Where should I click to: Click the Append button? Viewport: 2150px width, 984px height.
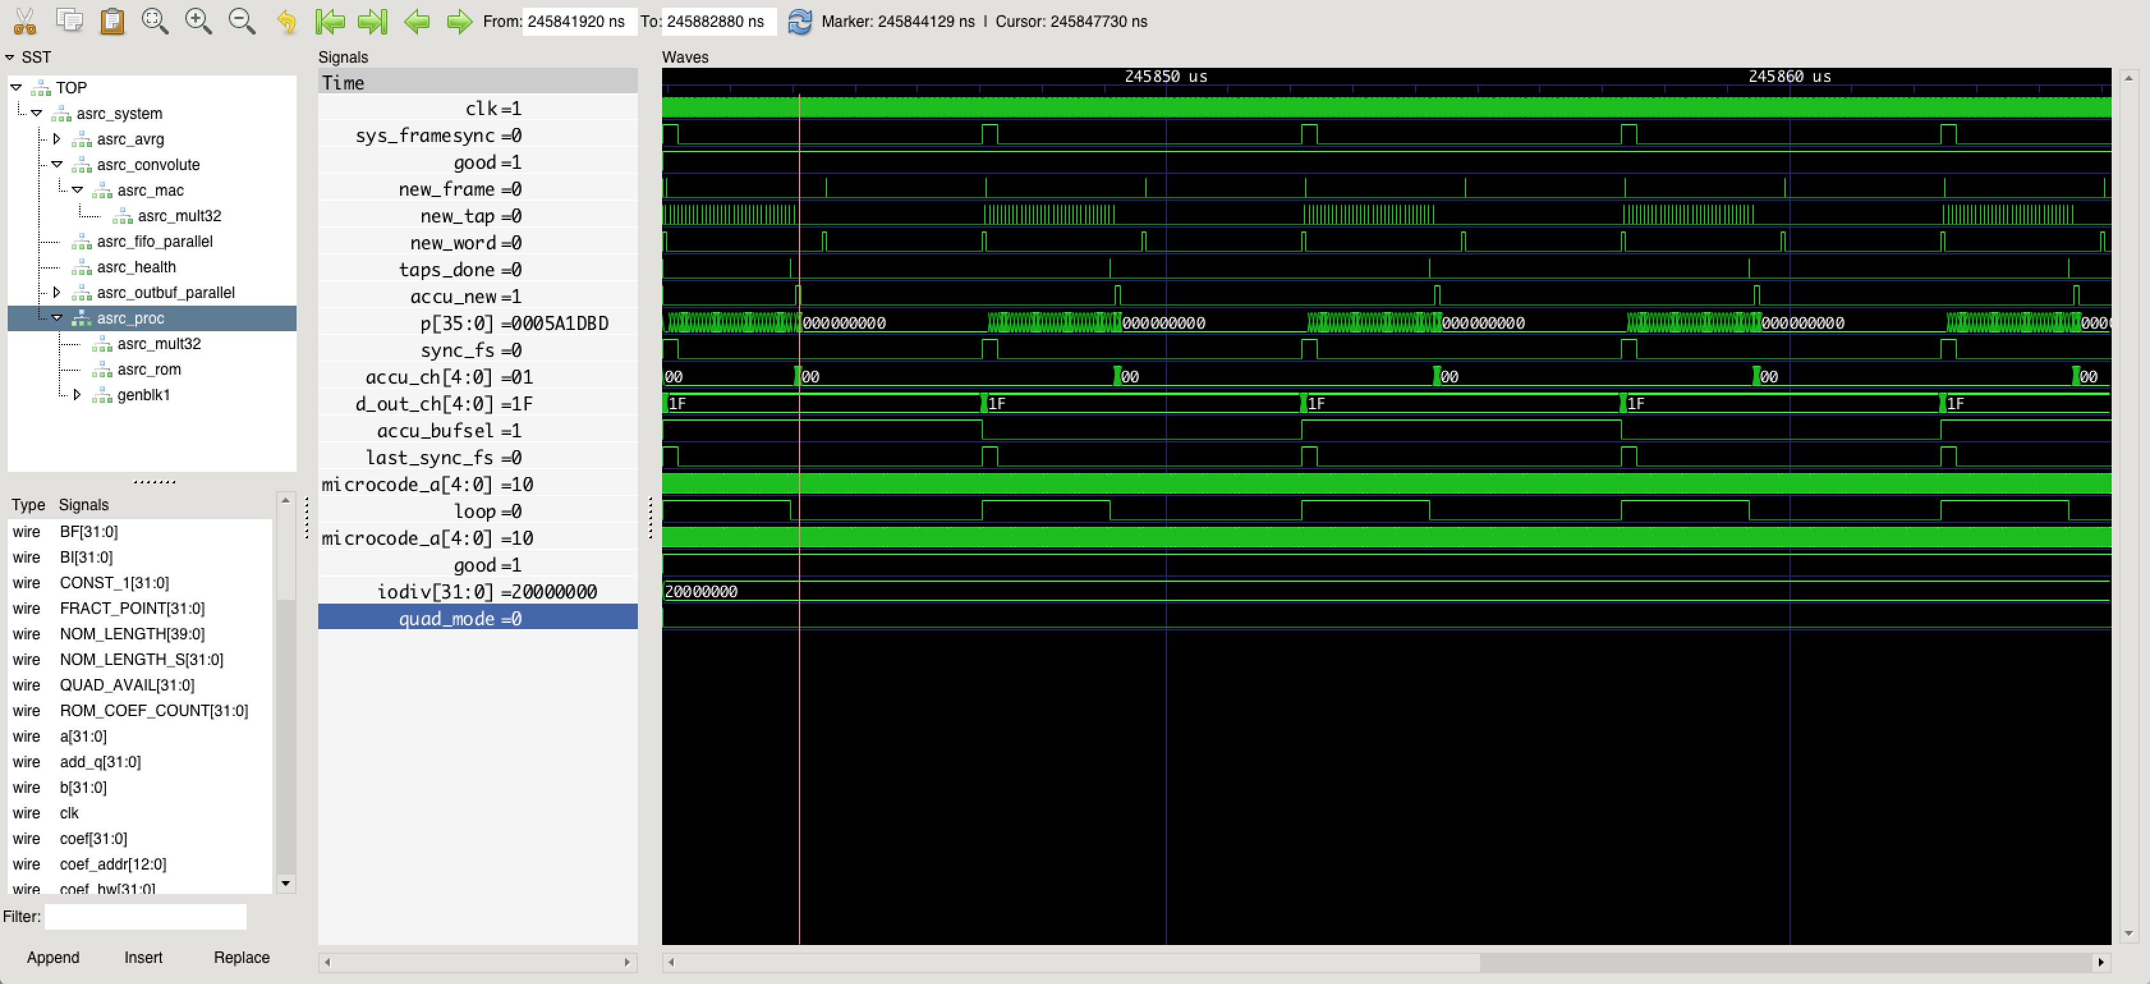tap(52, 957)
